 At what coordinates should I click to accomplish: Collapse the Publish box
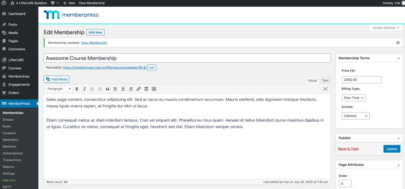399,138
